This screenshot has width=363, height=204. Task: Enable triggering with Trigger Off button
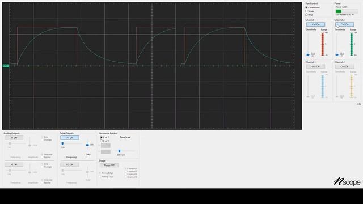tap(109, 165)
